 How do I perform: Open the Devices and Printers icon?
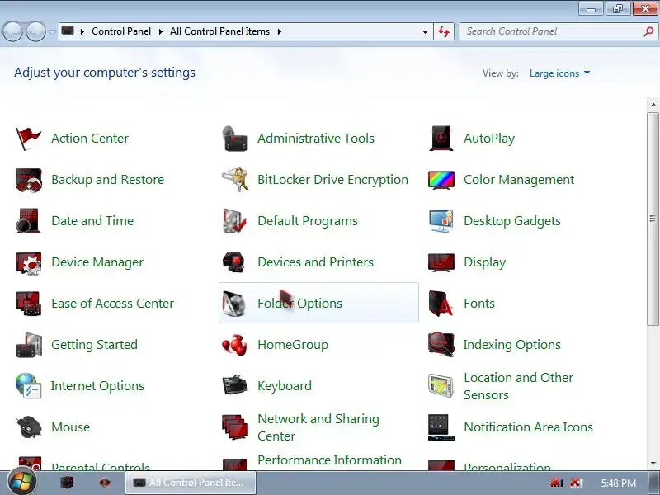point(235,262)
